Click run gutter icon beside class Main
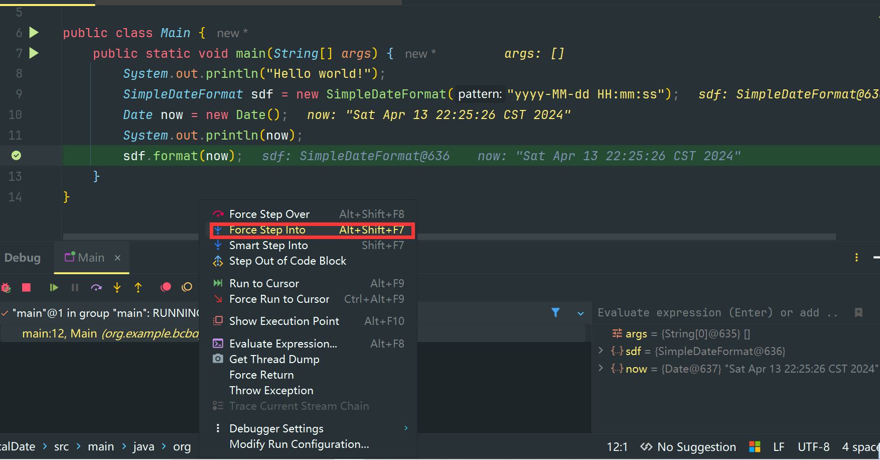This screenshot has width=880, height=460. click(34, 33)
